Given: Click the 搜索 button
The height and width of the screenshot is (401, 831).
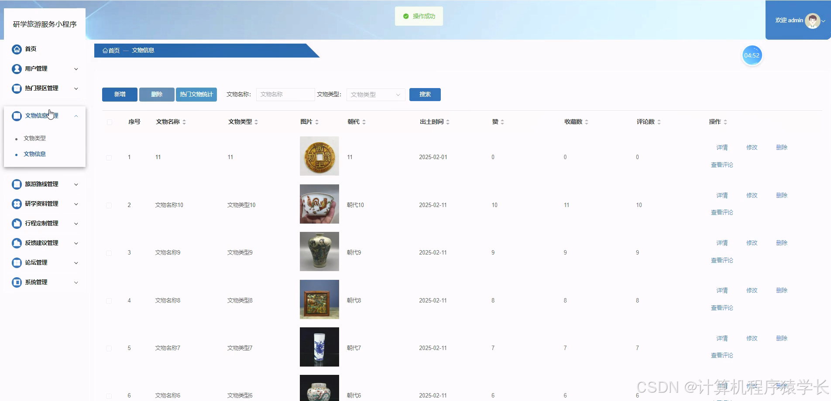Looking at the screenshot, I should point(425,95).
